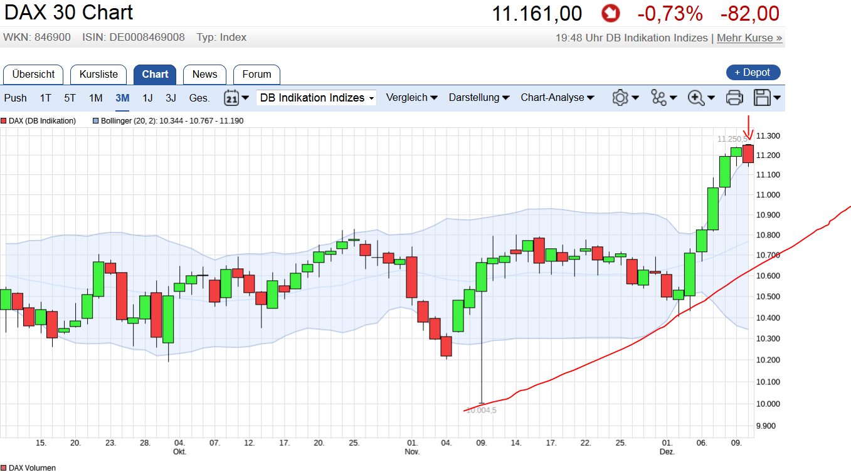This screenshot has width=851, height=472.
Task: Click the point change -82,00
Action: pyautogui.click(x=750, y=13)
